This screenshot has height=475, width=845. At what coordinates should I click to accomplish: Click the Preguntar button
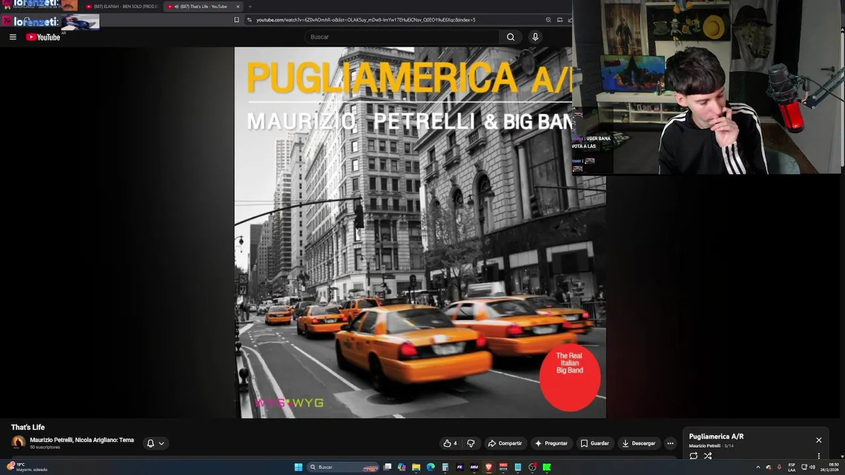551,443
